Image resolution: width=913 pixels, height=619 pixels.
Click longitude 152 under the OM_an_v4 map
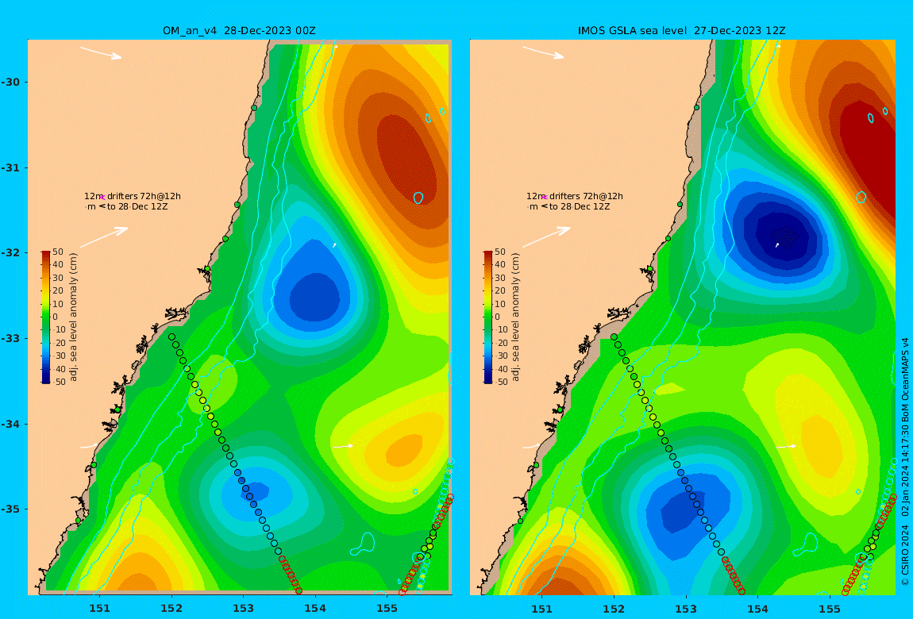171,609
